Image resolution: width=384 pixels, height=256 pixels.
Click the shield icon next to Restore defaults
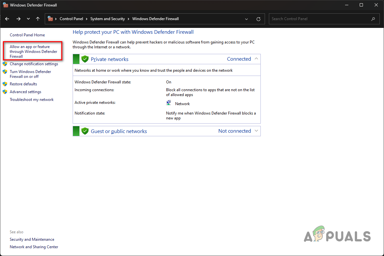(x=5, y=84)
